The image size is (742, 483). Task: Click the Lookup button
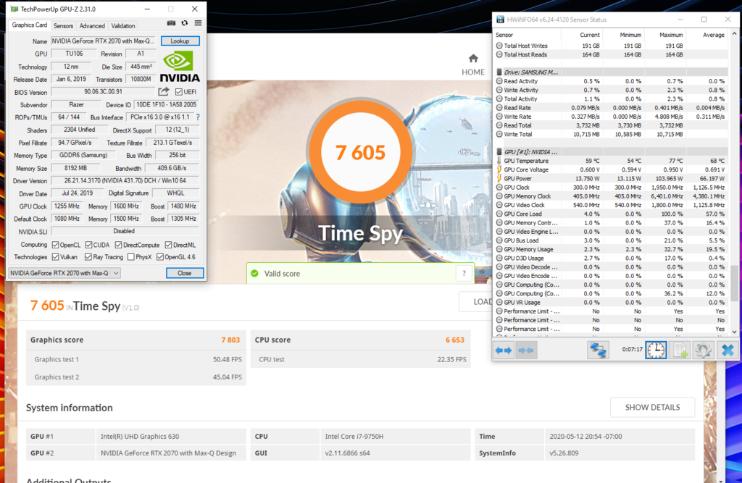pos(180,41)
